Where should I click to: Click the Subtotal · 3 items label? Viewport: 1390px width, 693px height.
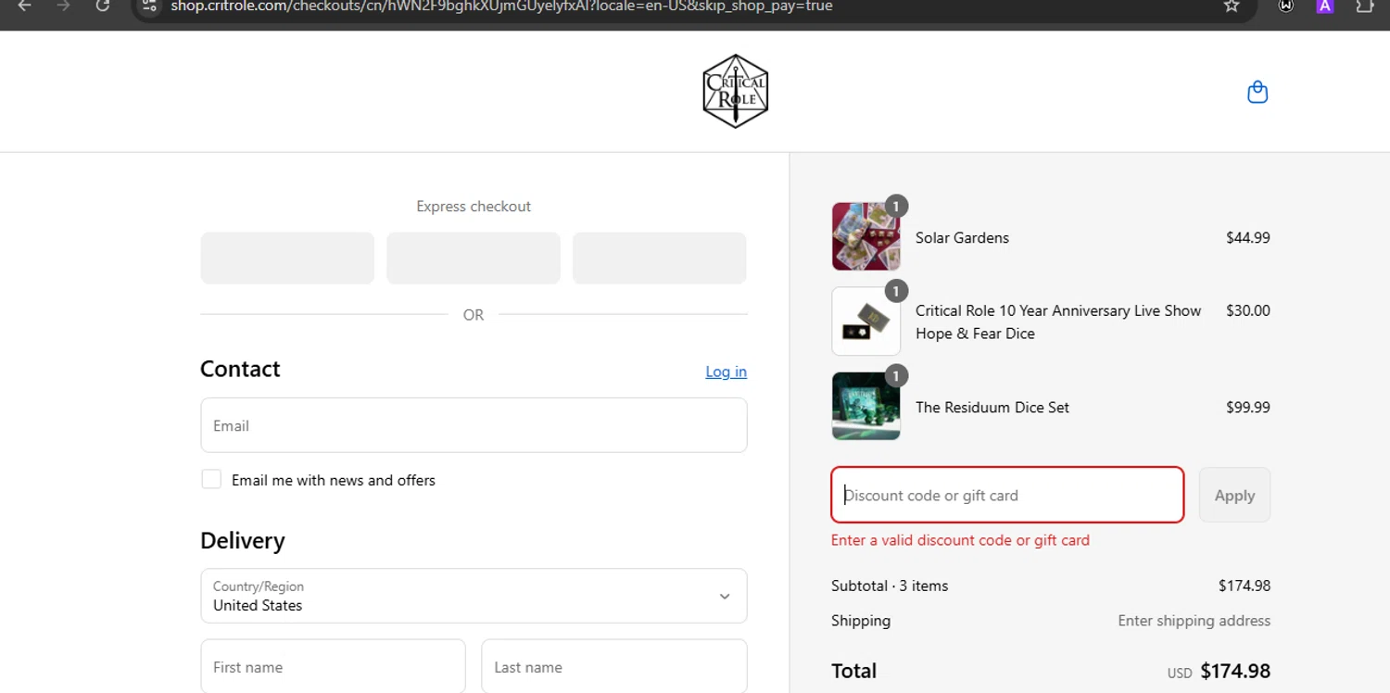point(890,586)
